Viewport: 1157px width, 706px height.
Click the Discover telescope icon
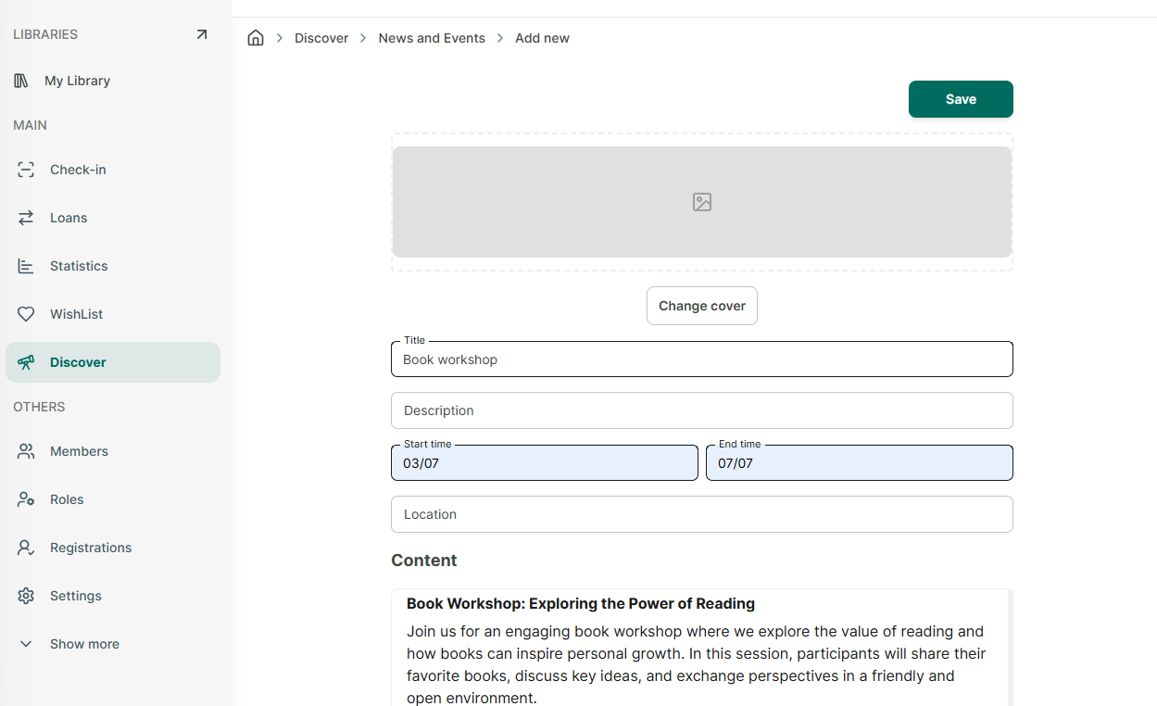26,362
